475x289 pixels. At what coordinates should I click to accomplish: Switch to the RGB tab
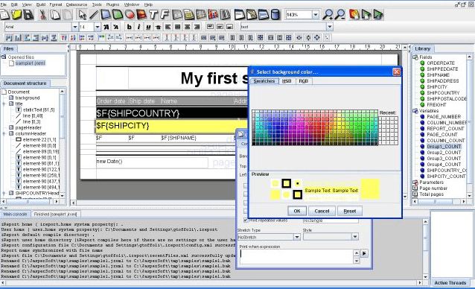point(303,81)
